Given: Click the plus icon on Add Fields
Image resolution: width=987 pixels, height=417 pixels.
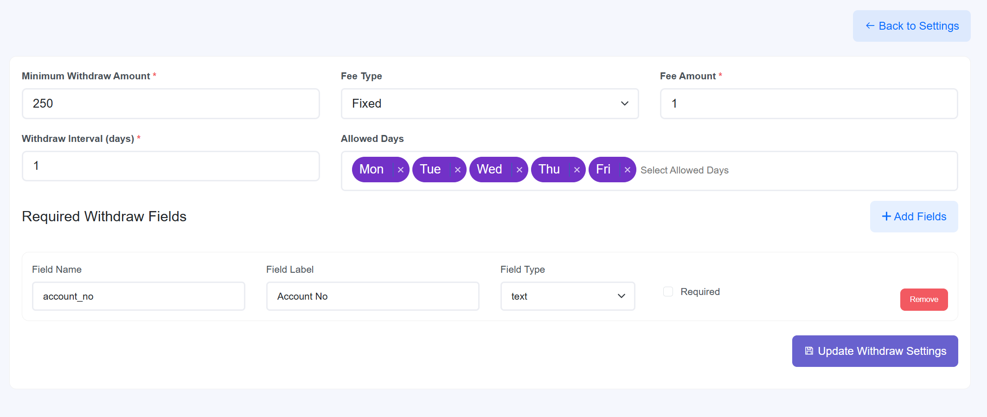Looking at the screenshot, I should pyautogui.click(x=886, y=217).
